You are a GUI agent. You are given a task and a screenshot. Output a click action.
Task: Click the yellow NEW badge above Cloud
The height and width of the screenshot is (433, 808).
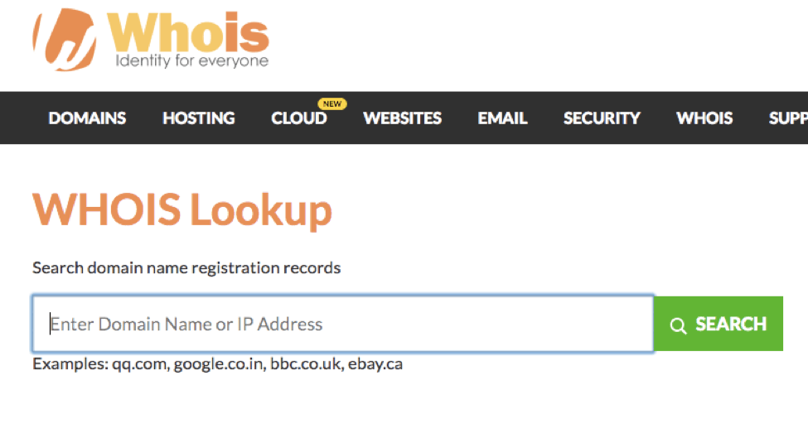[332, 104]
